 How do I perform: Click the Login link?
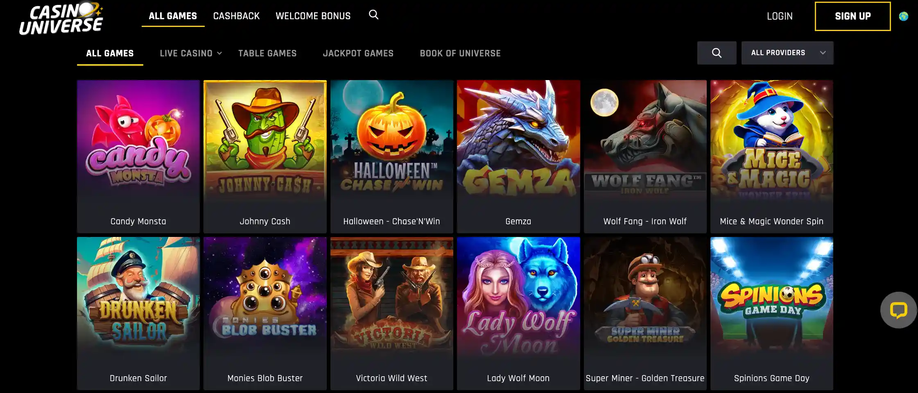pos(780,16)
